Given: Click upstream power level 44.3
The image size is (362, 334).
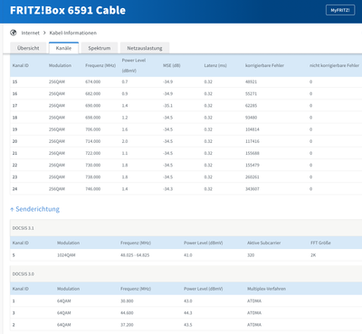Looking at the screenshot, I should [x=188, y=313].
